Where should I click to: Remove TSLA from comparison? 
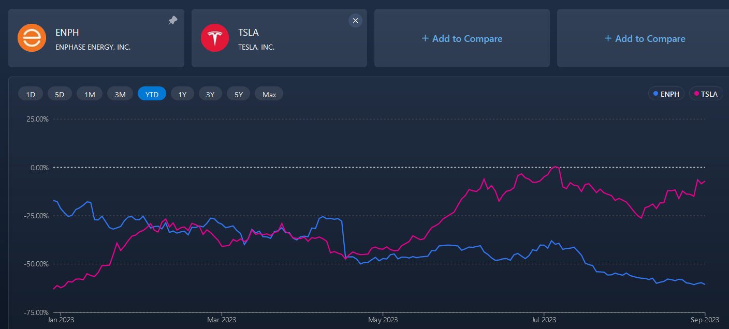point(355,20)
